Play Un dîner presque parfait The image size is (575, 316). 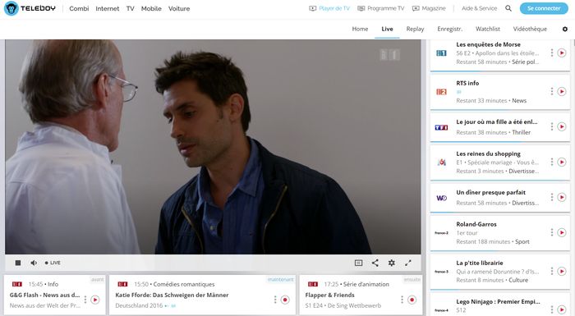[562, 197]
